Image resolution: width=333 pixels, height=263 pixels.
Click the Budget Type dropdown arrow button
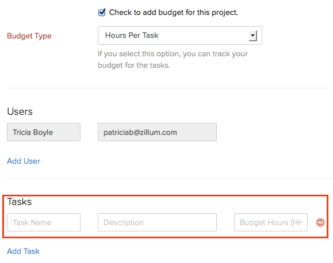coord(252,36)
